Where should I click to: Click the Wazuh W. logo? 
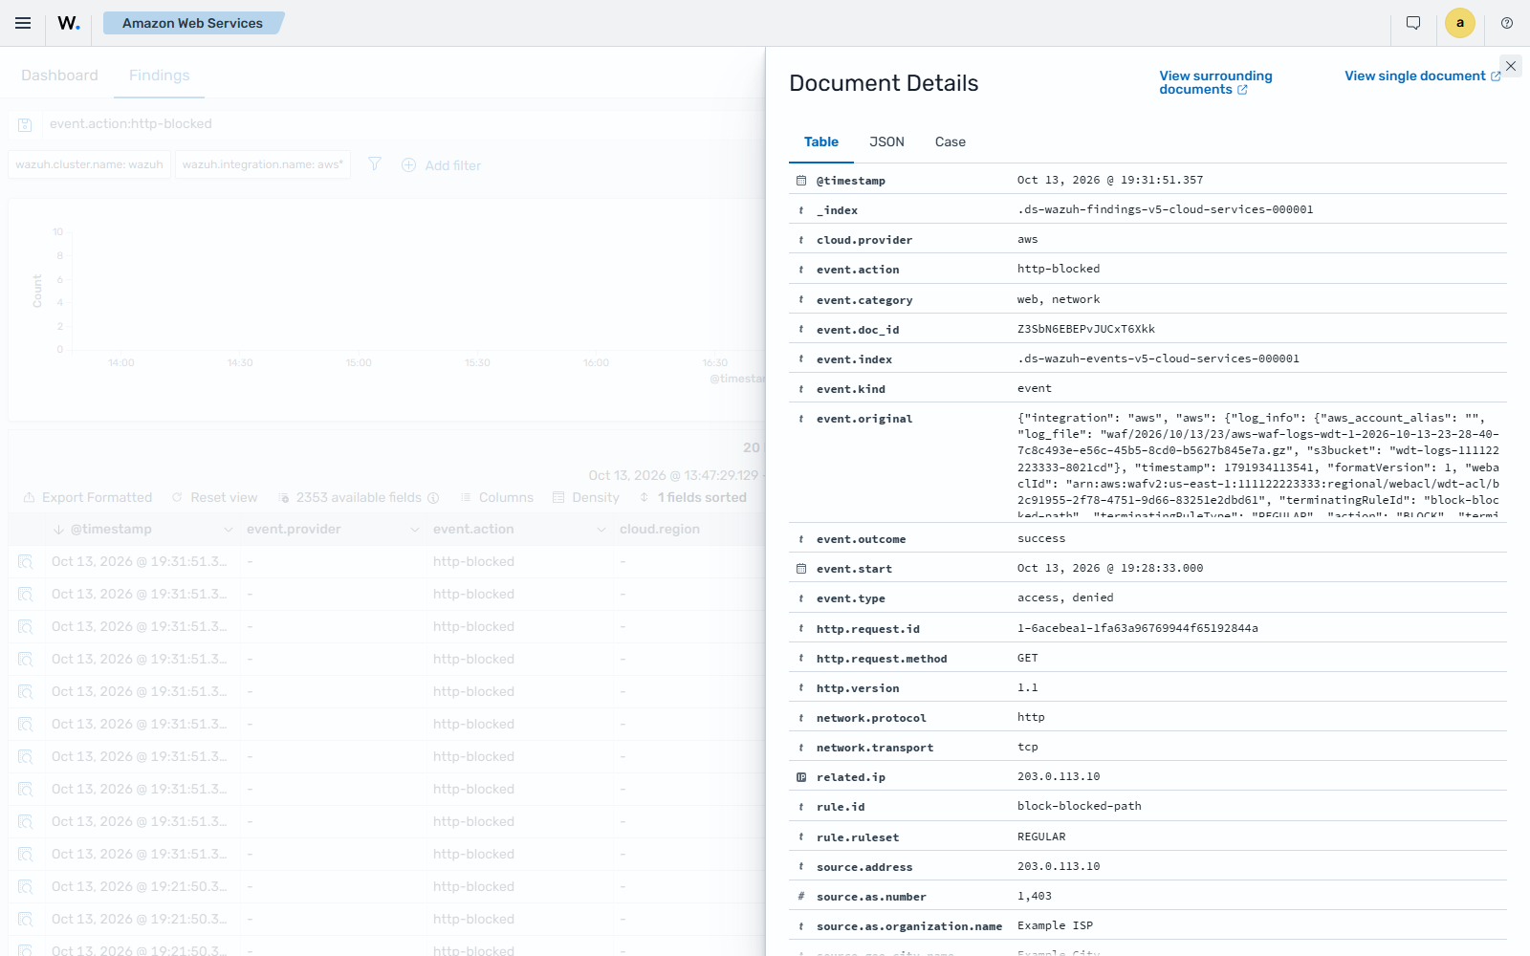(x=69, y=23)
